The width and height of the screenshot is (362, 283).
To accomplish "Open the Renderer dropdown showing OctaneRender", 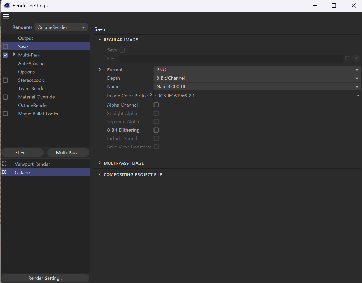I will (x=61, y=27).
